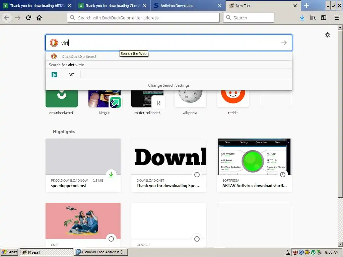Open ARTAV Antivirus download highlight card
Viewport: 343px width, 257px height.
click(255, 165)
